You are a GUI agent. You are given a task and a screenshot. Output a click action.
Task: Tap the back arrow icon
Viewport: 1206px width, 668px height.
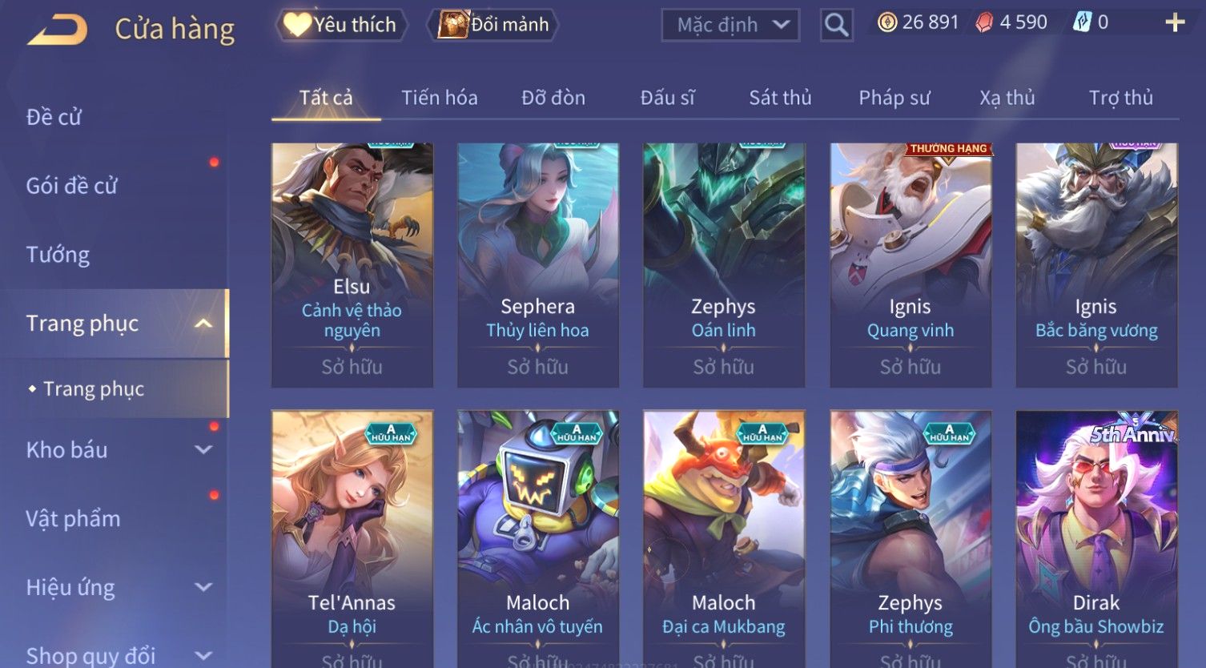(x=57, y=30)
